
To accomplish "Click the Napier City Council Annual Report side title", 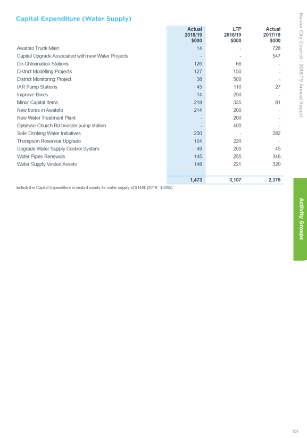I will point(301,65).
